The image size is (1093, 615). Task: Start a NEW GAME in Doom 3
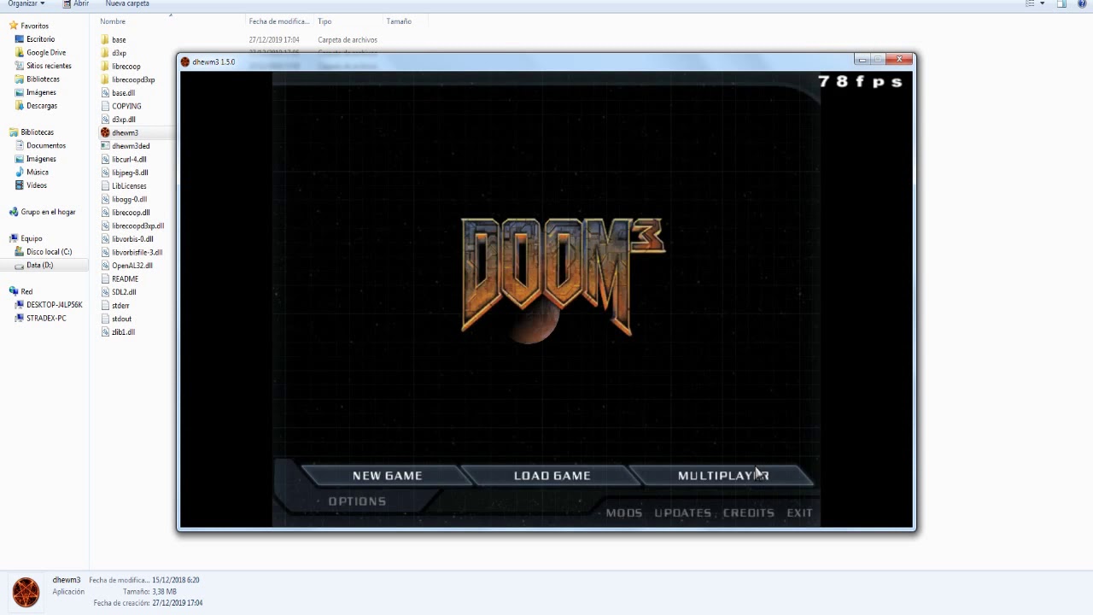coord(387,476)
